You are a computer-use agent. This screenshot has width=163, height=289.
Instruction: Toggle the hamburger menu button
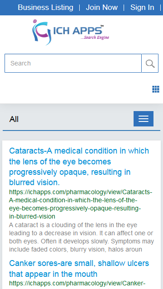[144, 119]
